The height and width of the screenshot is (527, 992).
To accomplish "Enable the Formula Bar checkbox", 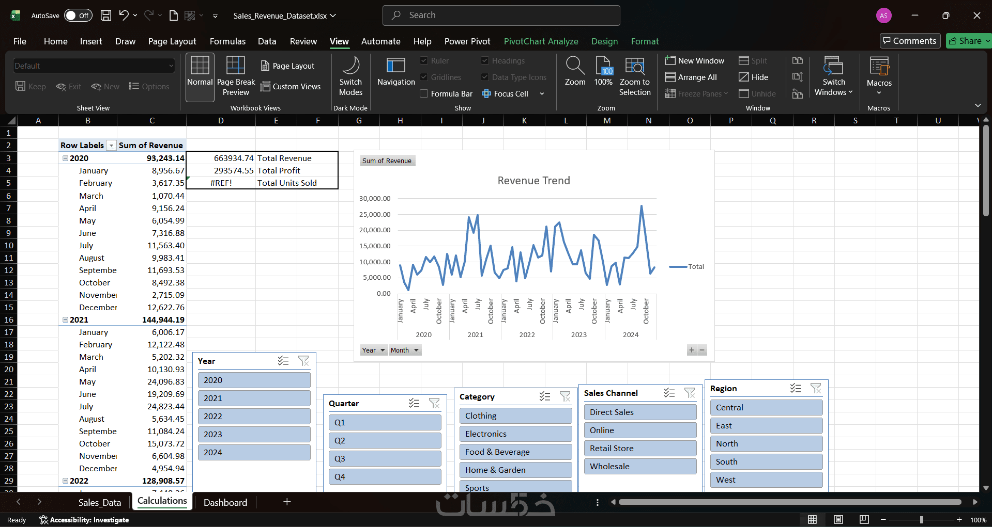I will coord(424,93).
